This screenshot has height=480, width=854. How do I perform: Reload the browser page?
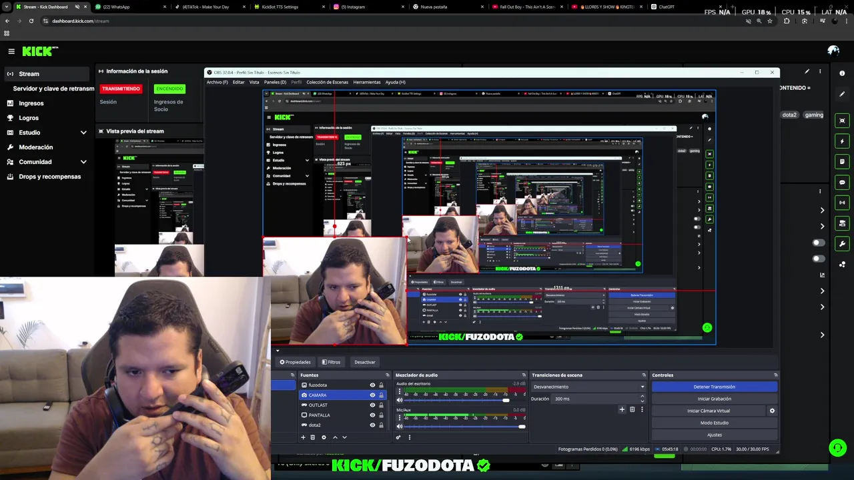click(x=31, y=21)
